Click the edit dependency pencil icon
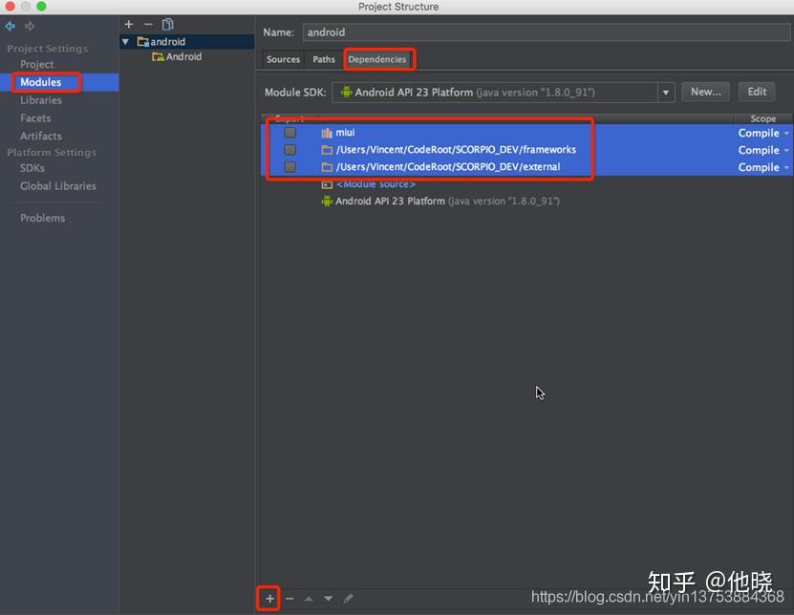 click(x=349, y=599)
